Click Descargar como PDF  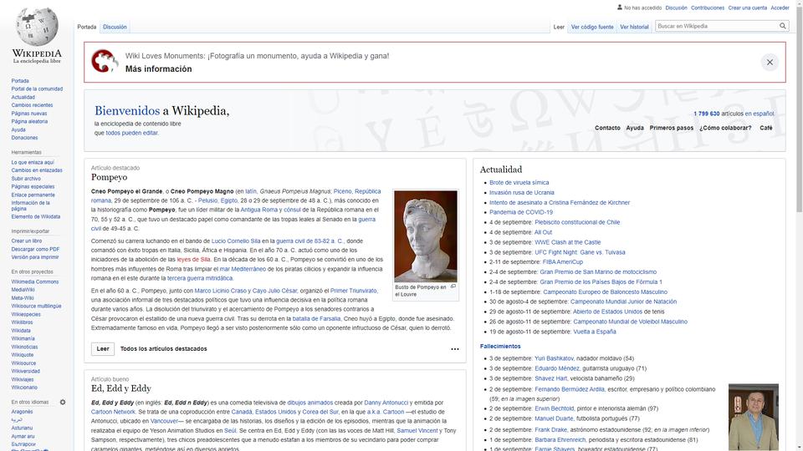click(35, 250)
